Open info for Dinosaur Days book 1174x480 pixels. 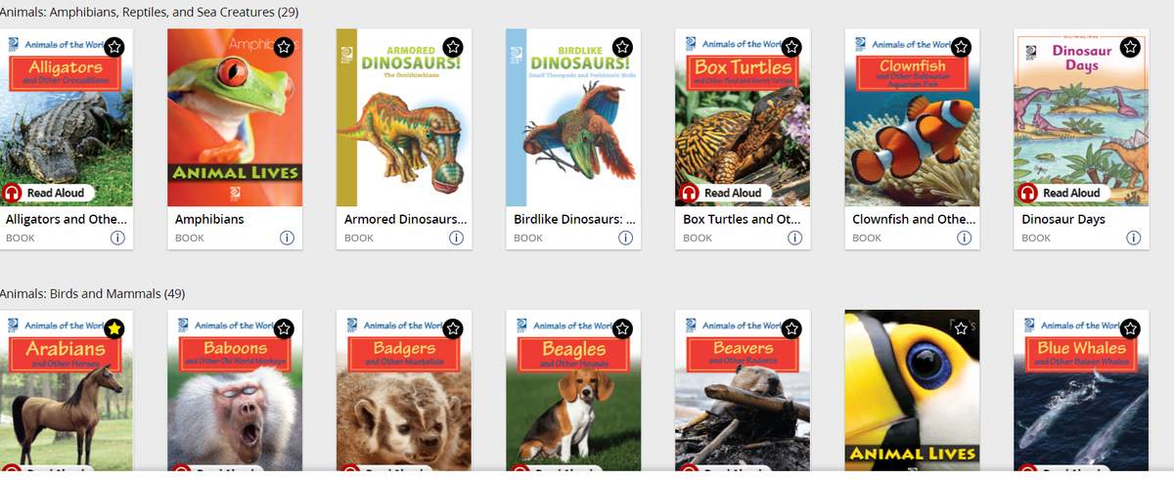[x=1133, y=238]
